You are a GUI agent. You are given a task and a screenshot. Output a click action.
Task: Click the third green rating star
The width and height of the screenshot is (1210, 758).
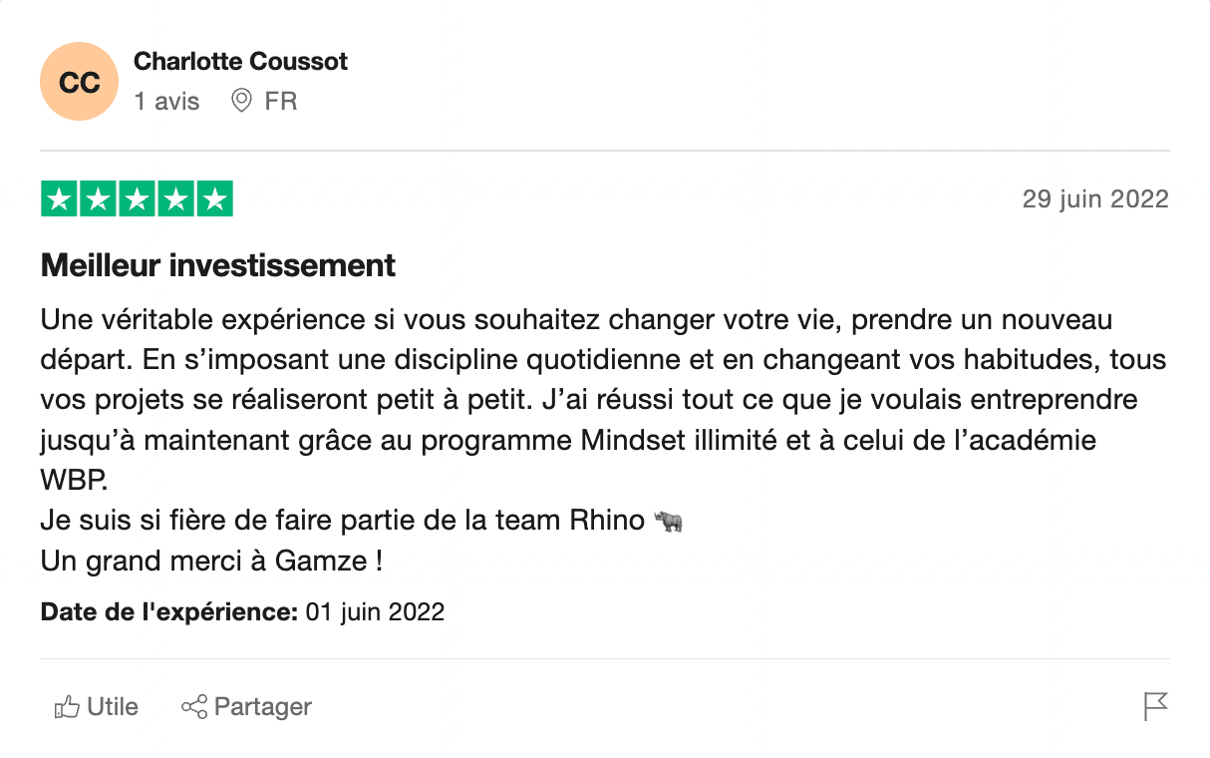pyautogui.click(x=137, y=199)
